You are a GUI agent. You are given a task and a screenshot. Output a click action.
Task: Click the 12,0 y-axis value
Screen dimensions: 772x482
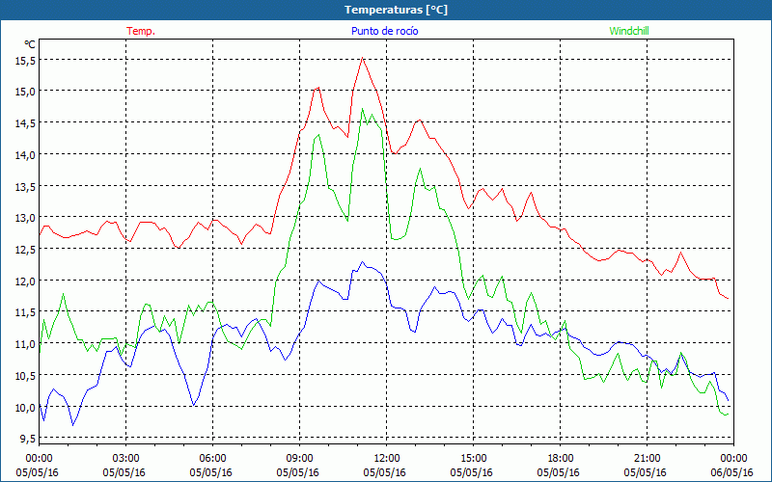click(25, 281)
